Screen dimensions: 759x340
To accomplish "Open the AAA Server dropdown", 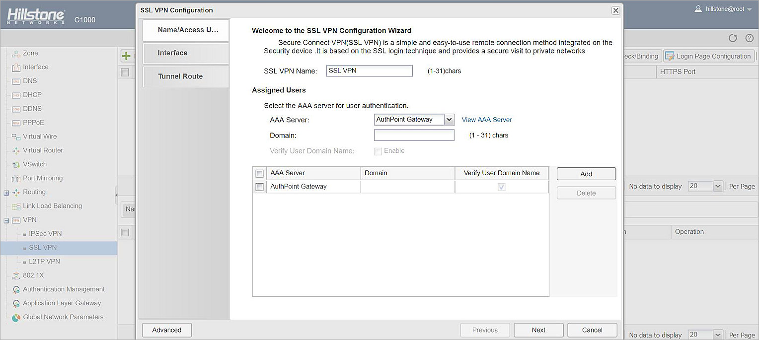I will pos(449,120).
